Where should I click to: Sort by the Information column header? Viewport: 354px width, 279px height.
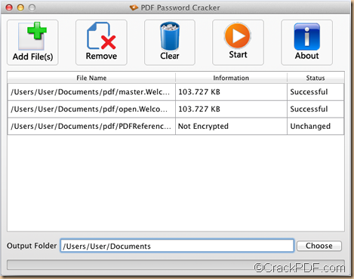pyautogui.click(x=231, y=78)
